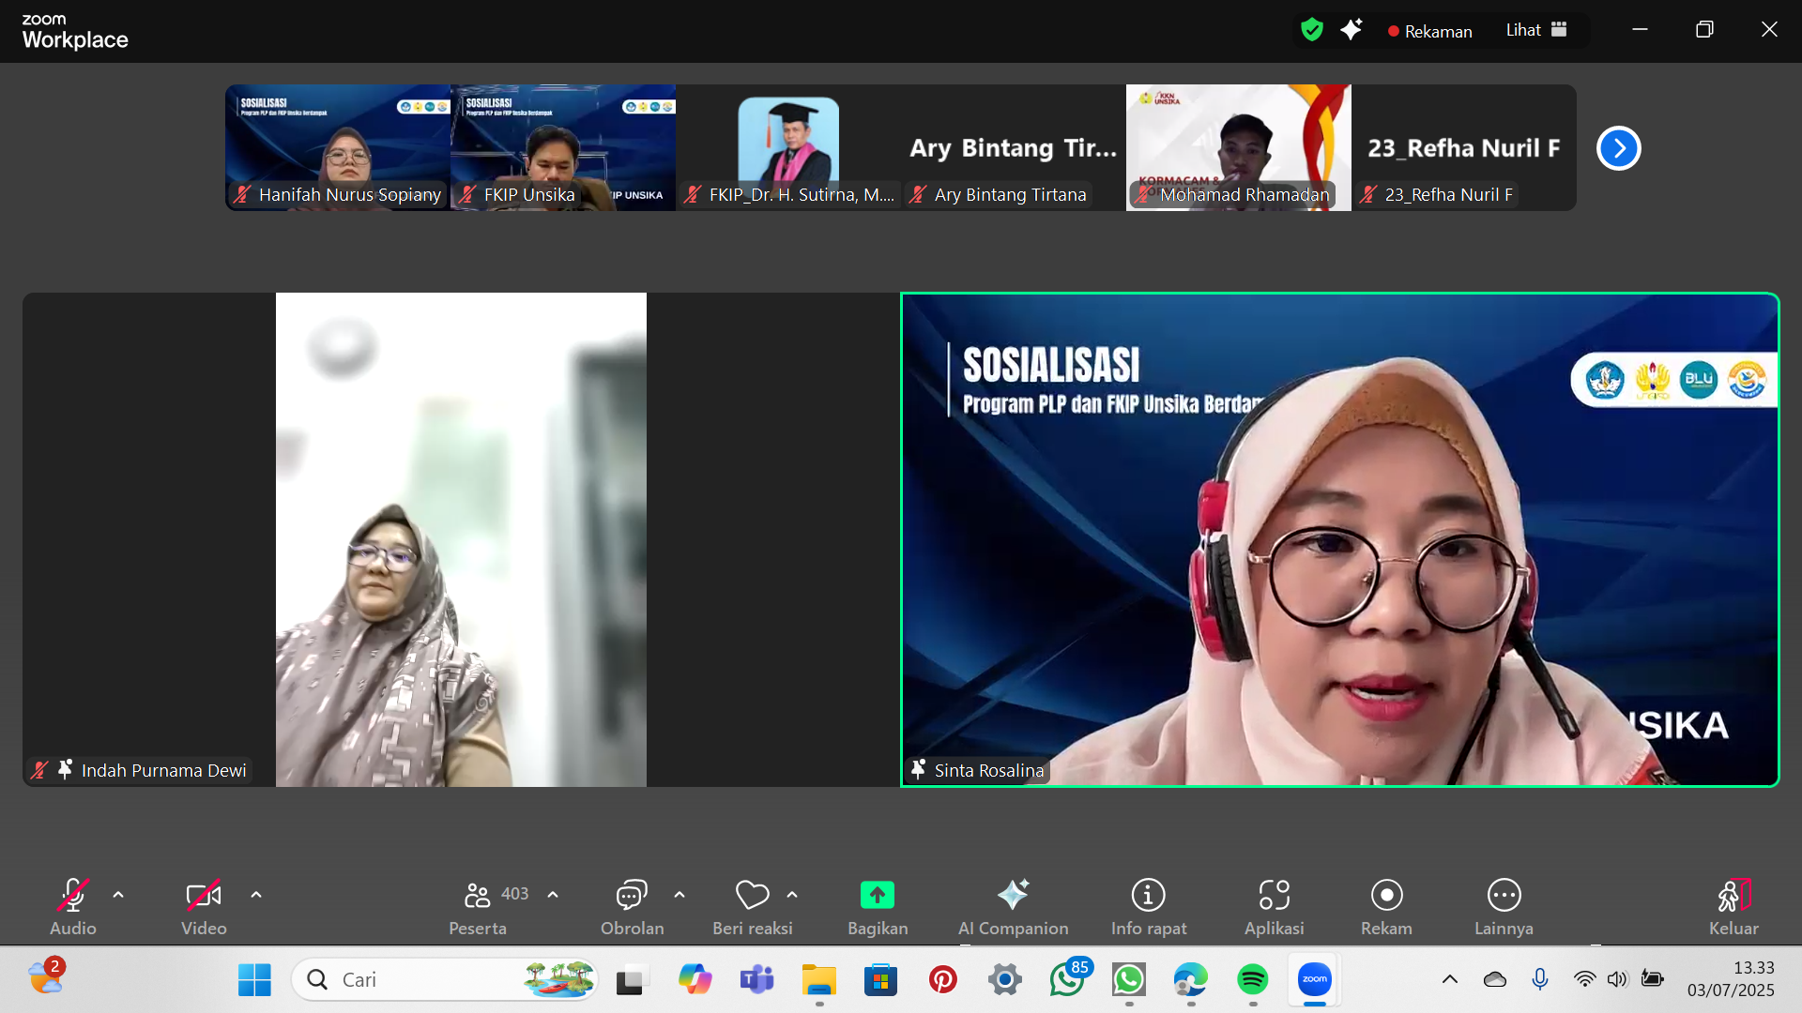Open the Video settings chevron

[x=256, y=894]
